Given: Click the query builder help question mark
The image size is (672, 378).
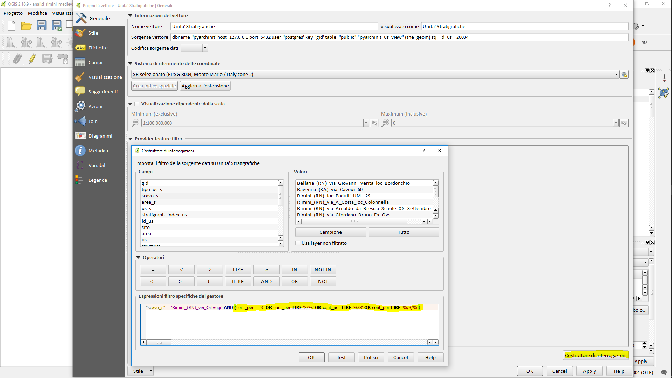Looking at the screenshot, I should point(424,150).
